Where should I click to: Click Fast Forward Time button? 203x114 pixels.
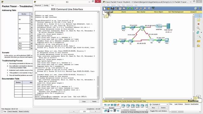click(139, 101)
